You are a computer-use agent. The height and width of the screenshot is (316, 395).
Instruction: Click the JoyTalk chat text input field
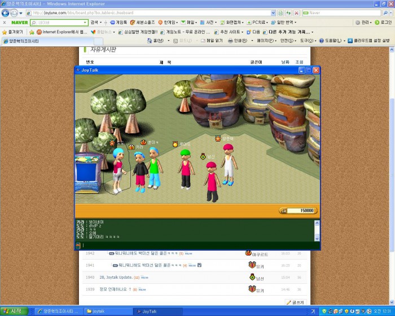coord(197,245)
